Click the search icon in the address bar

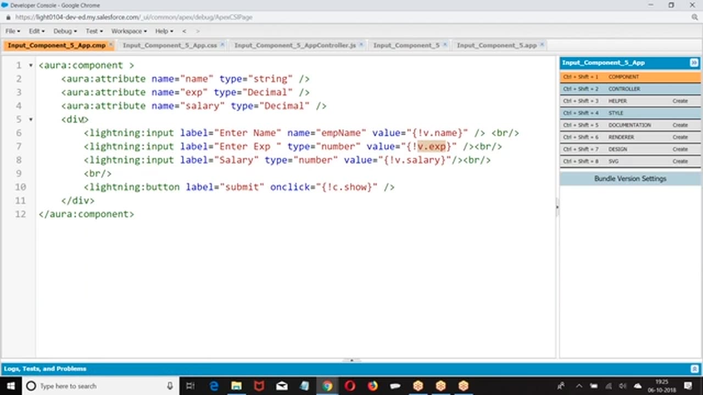695,18
